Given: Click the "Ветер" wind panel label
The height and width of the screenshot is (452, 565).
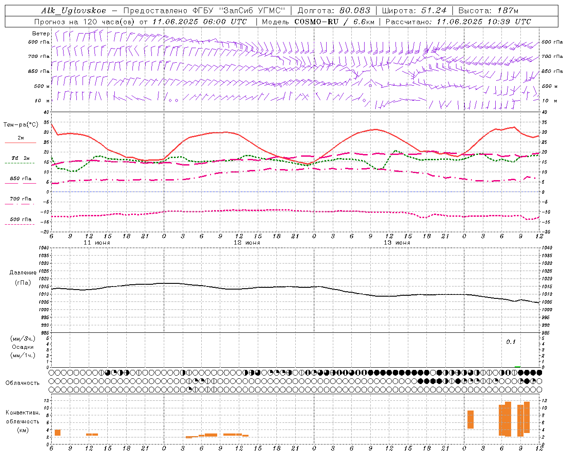Looking at the screenshot, I should tap(41, 34).
